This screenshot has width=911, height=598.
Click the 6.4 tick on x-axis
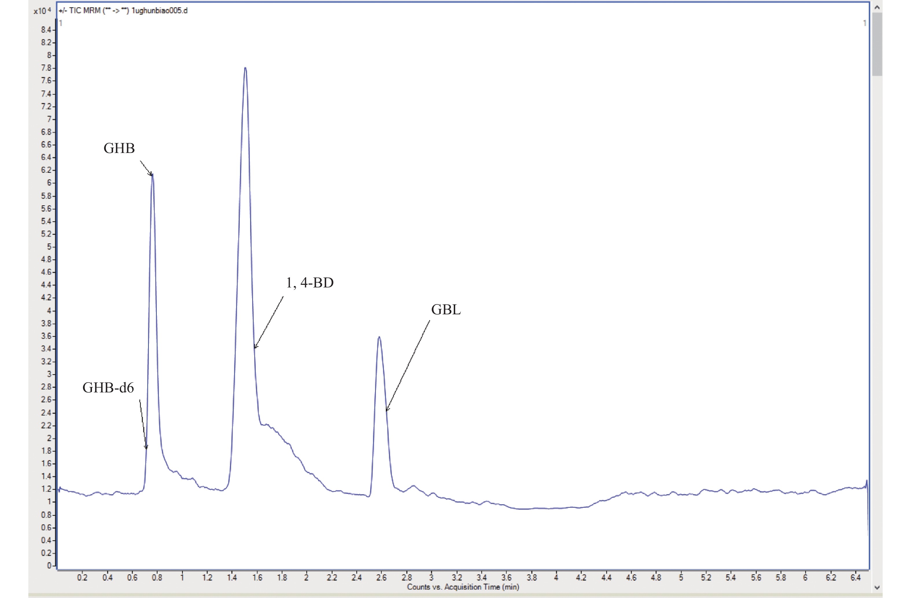[x=855, y=578]
